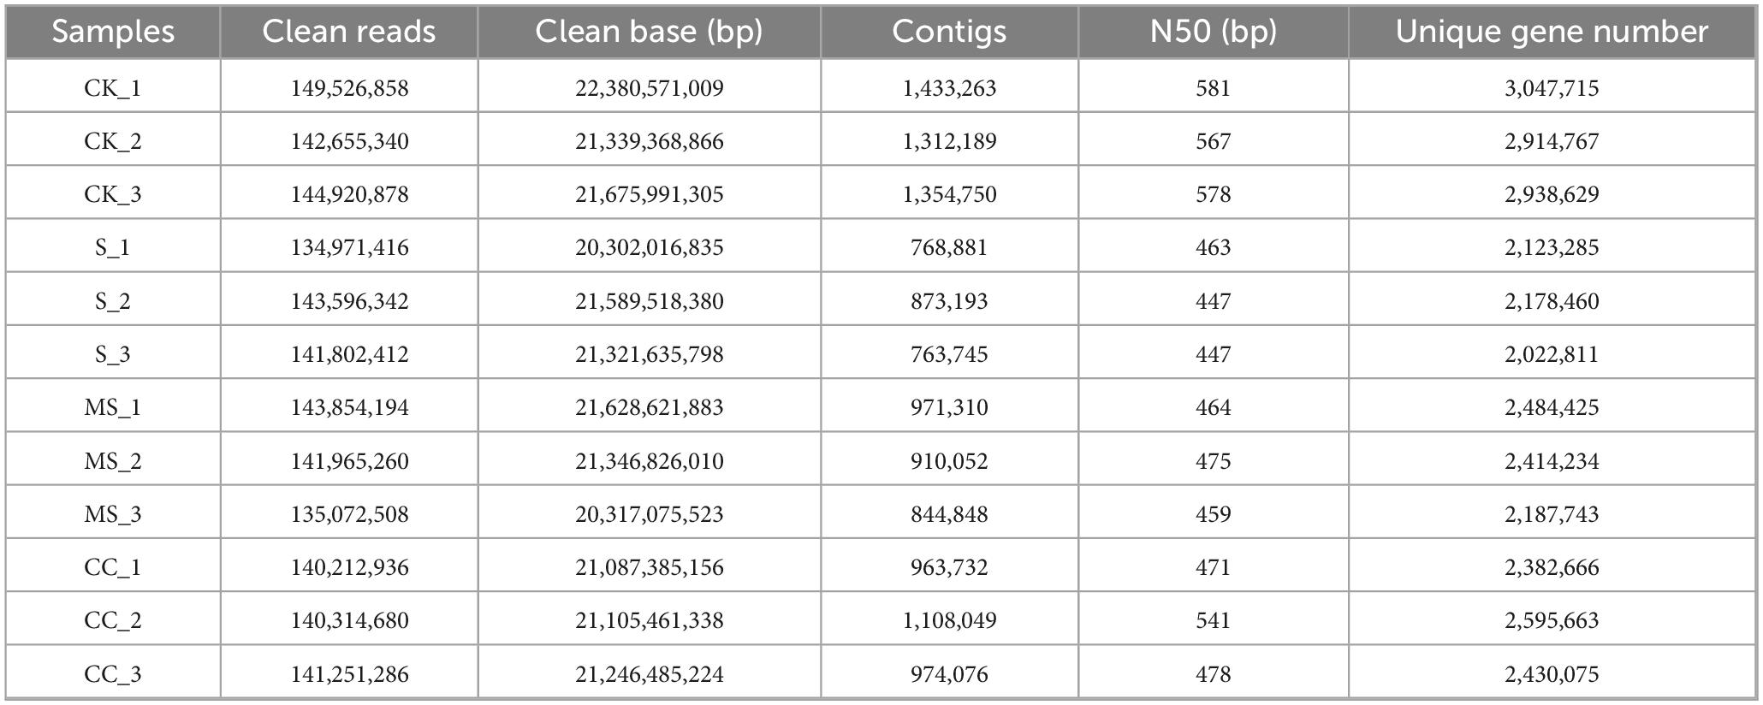
Task: Click clean base value 20,302,016,835
Action: click(x=649, y=247)
